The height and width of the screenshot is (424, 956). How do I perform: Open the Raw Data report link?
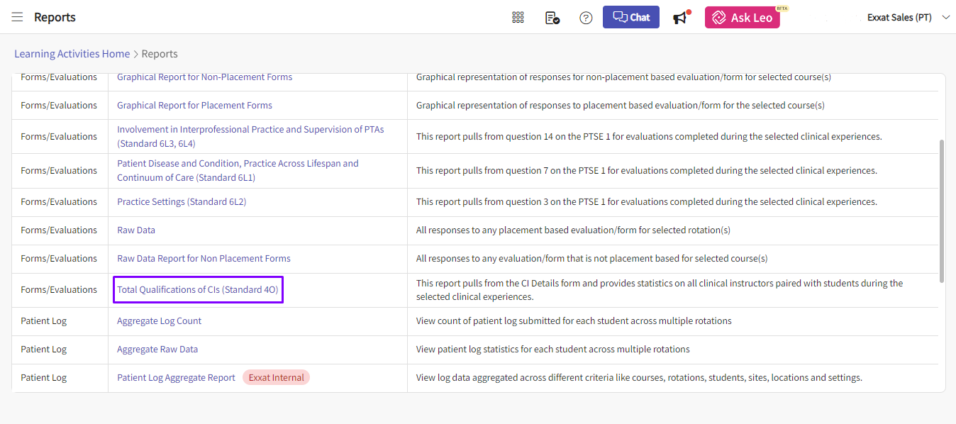136,230
